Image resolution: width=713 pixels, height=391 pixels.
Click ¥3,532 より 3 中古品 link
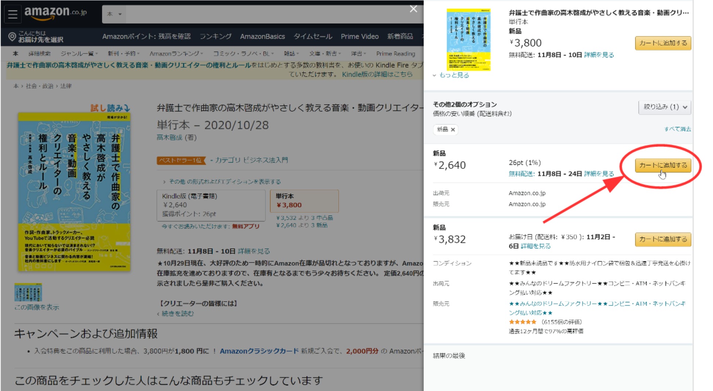pyautogui.click(x=304, y=218)
